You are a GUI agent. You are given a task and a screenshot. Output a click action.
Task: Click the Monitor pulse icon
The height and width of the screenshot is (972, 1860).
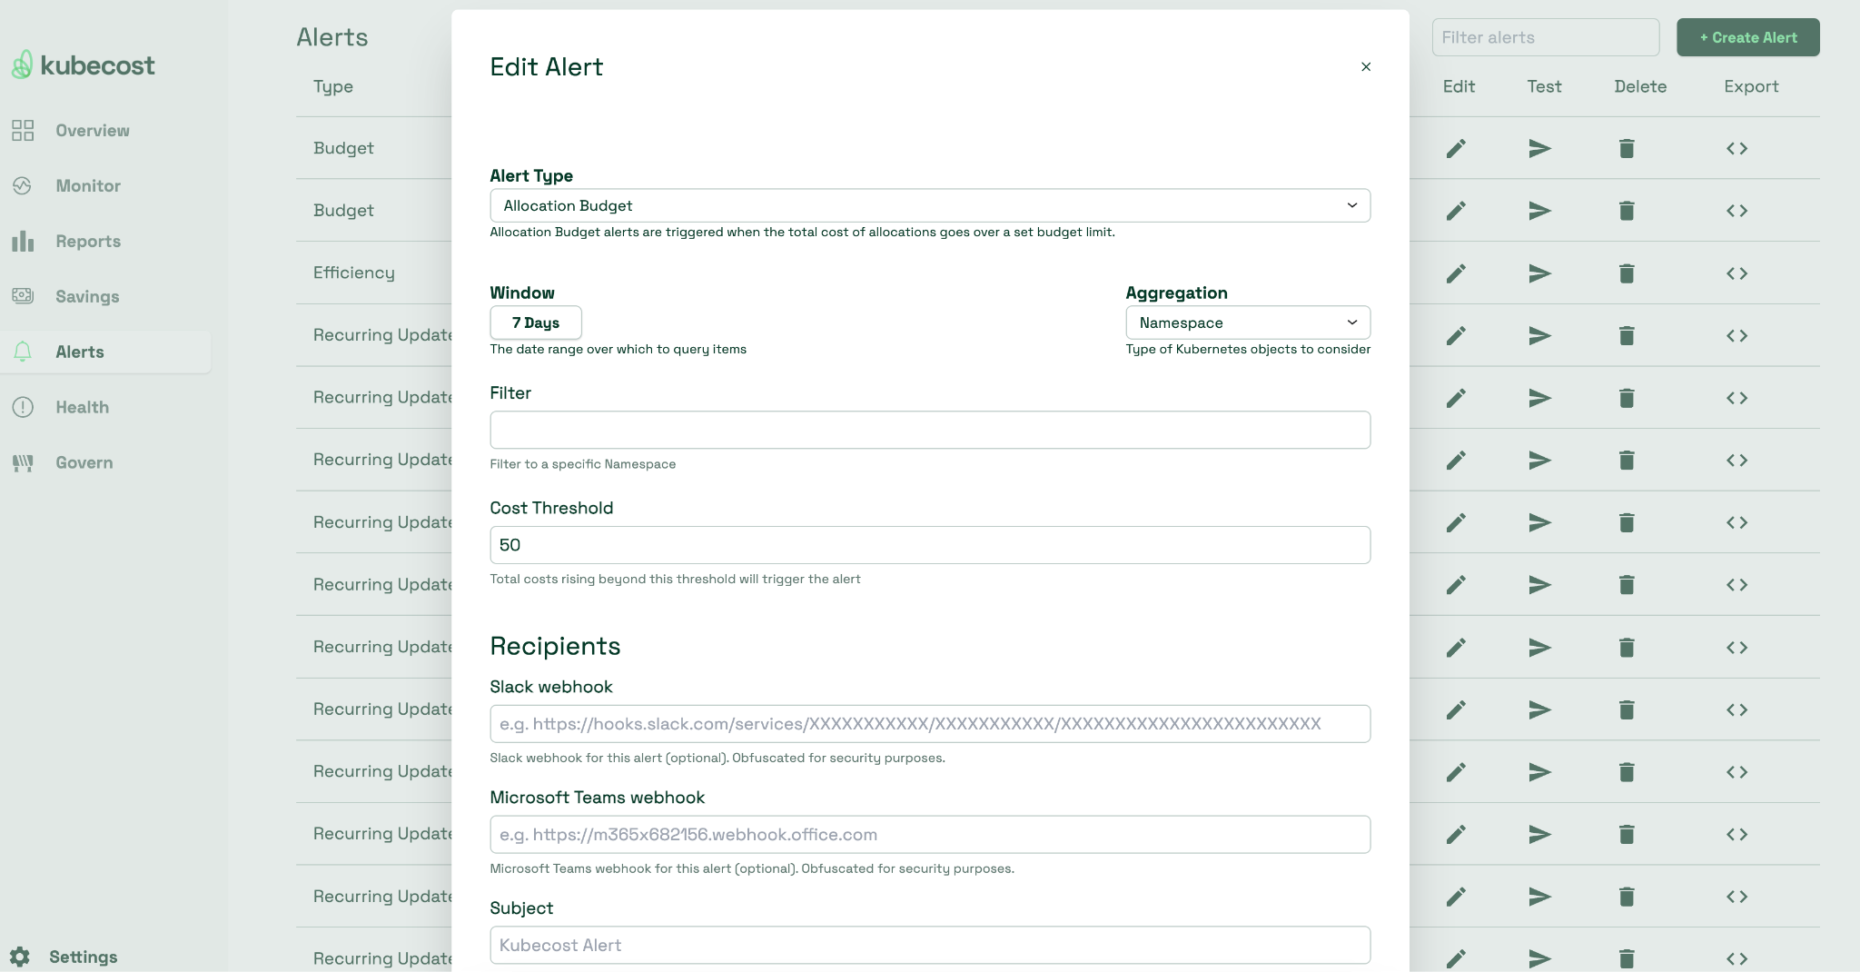(x=23, y=186)
